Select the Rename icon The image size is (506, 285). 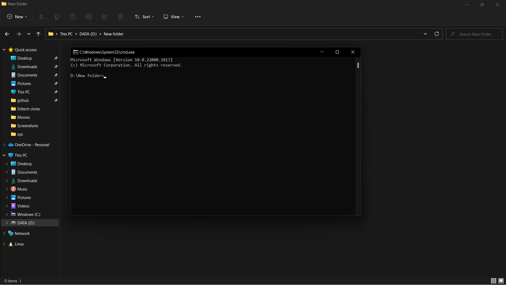point(89,17)
